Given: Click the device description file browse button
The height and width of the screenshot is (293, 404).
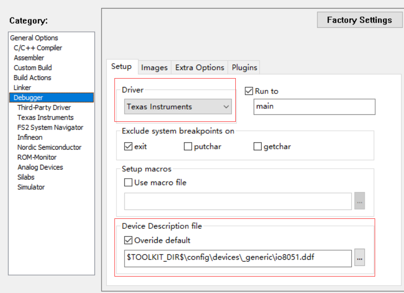Looking at the screenshot, I should pyautogui.click(x=359, y=258).
